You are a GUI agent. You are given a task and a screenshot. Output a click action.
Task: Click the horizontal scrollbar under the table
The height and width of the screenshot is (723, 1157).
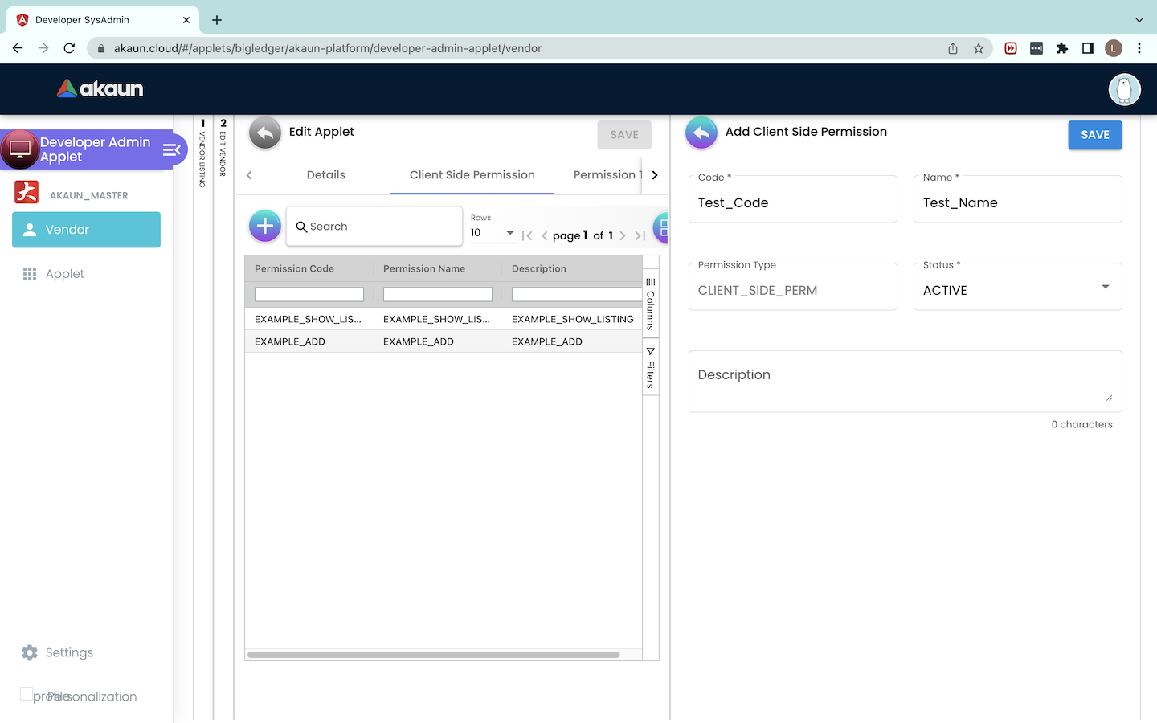click(x=434, y=655)
